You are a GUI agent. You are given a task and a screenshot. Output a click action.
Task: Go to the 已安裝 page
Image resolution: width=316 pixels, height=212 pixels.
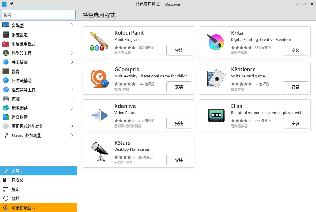pos(39,180)
